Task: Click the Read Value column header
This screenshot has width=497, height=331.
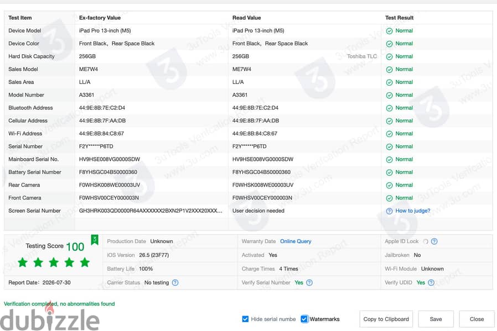Action: [x=247, y=18]
